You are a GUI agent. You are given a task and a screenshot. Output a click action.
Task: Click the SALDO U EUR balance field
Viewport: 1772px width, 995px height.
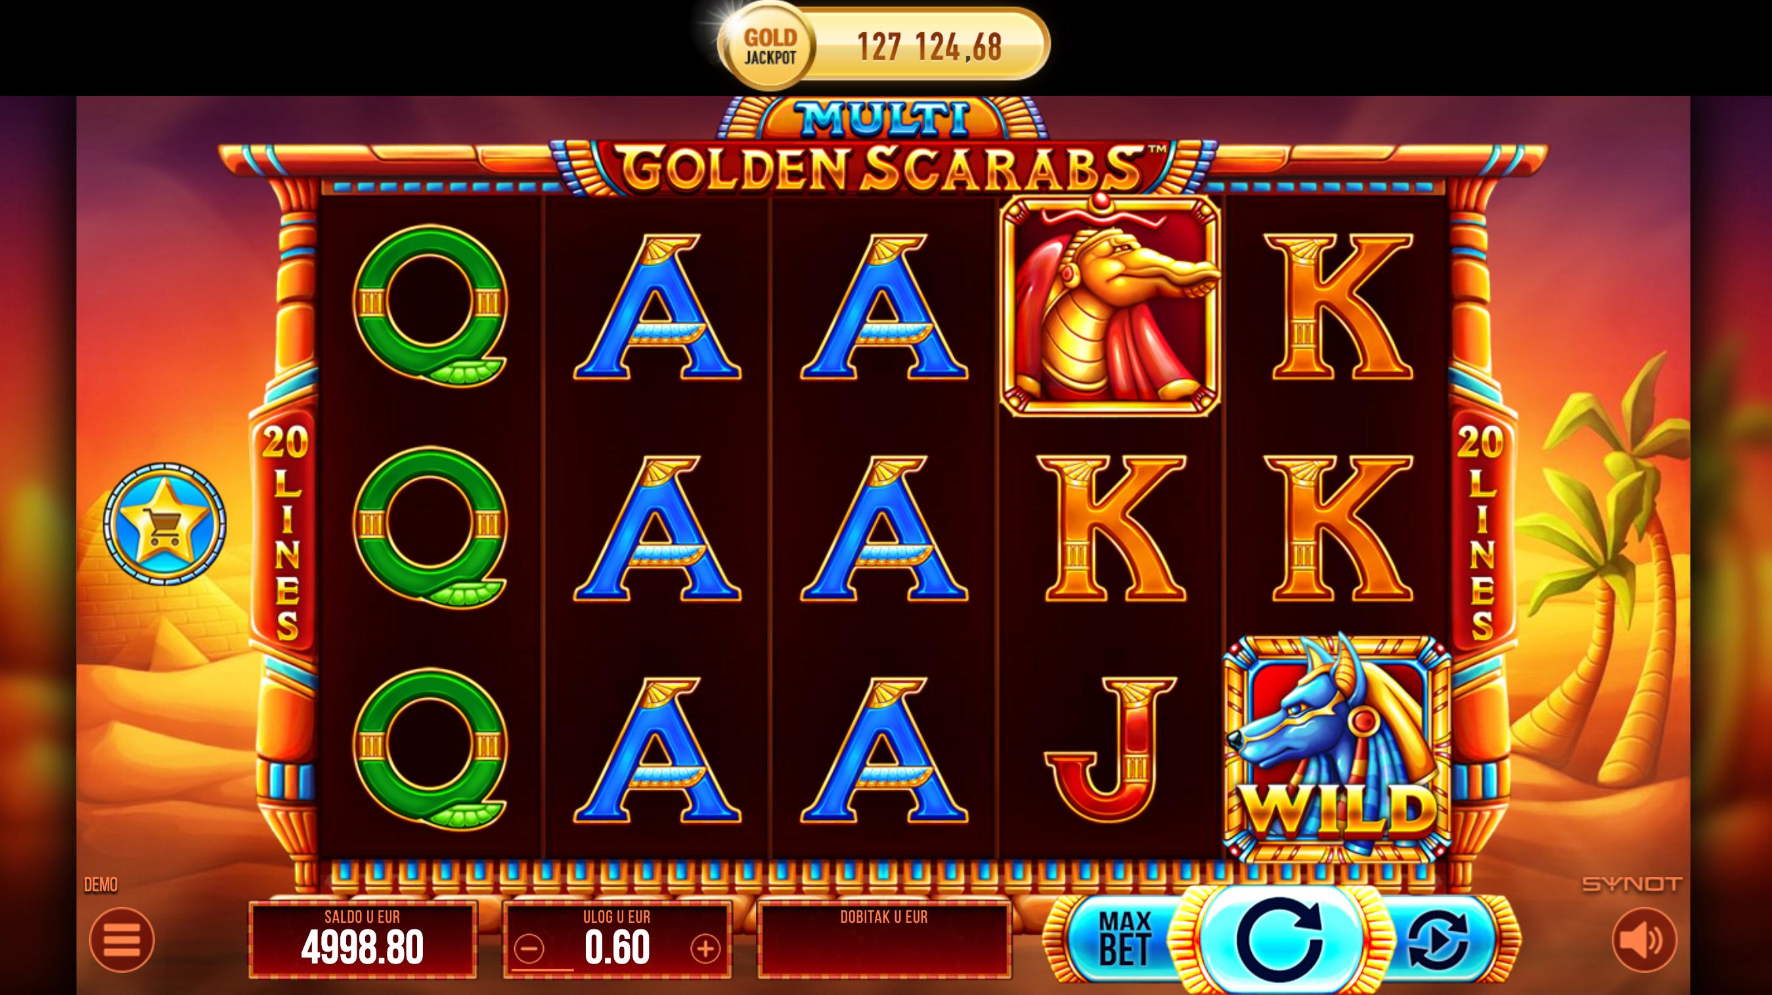click(x=363, y=940)
